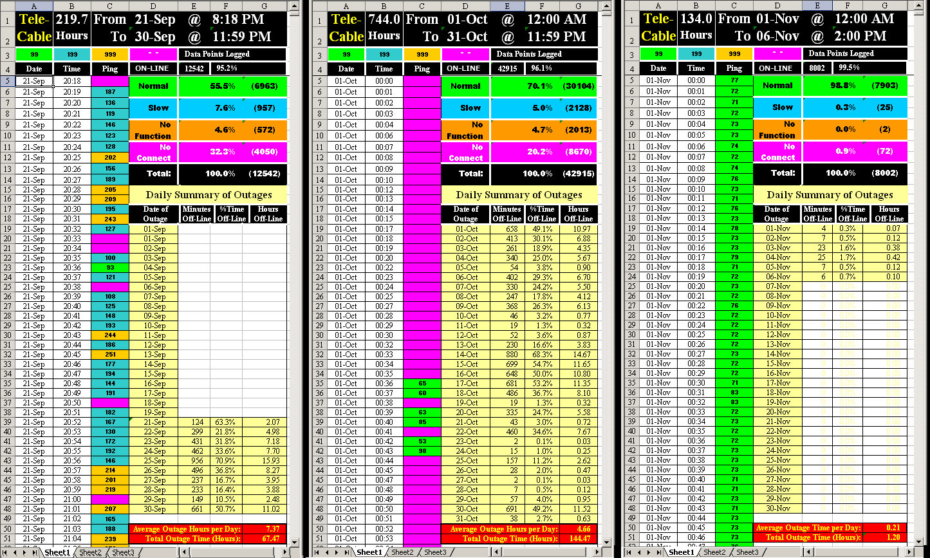The image size is (930, 558).
Task: Open Sheet2 tab in the October window
Action: 402,552
